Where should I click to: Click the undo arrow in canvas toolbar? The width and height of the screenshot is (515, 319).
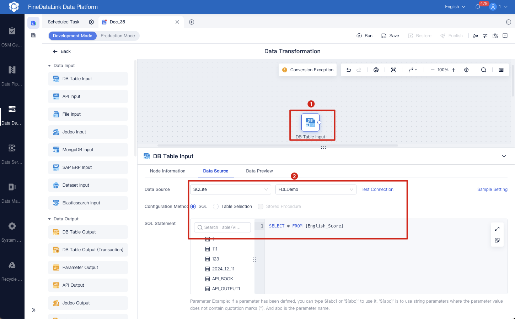349,70
